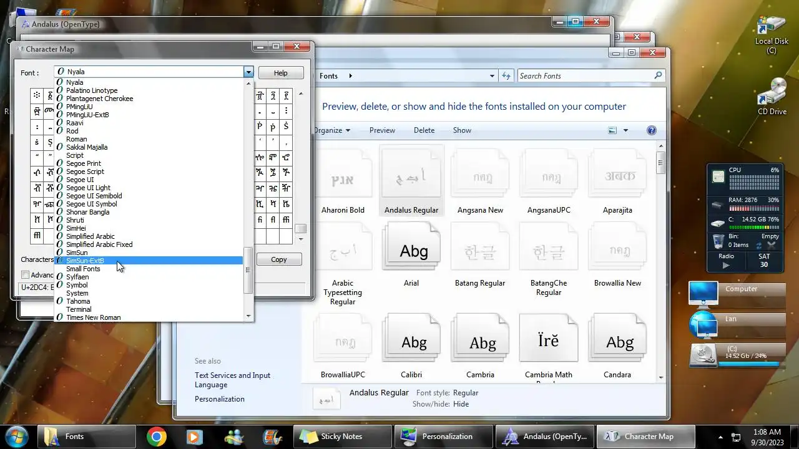The image size is (799, 449).
Task: Click Show in the Fonts toolbar
Action: click(462, 130)
